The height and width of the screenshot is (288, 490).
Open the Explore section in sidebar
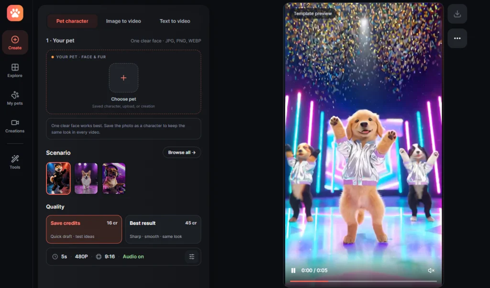tap(15, 71)
